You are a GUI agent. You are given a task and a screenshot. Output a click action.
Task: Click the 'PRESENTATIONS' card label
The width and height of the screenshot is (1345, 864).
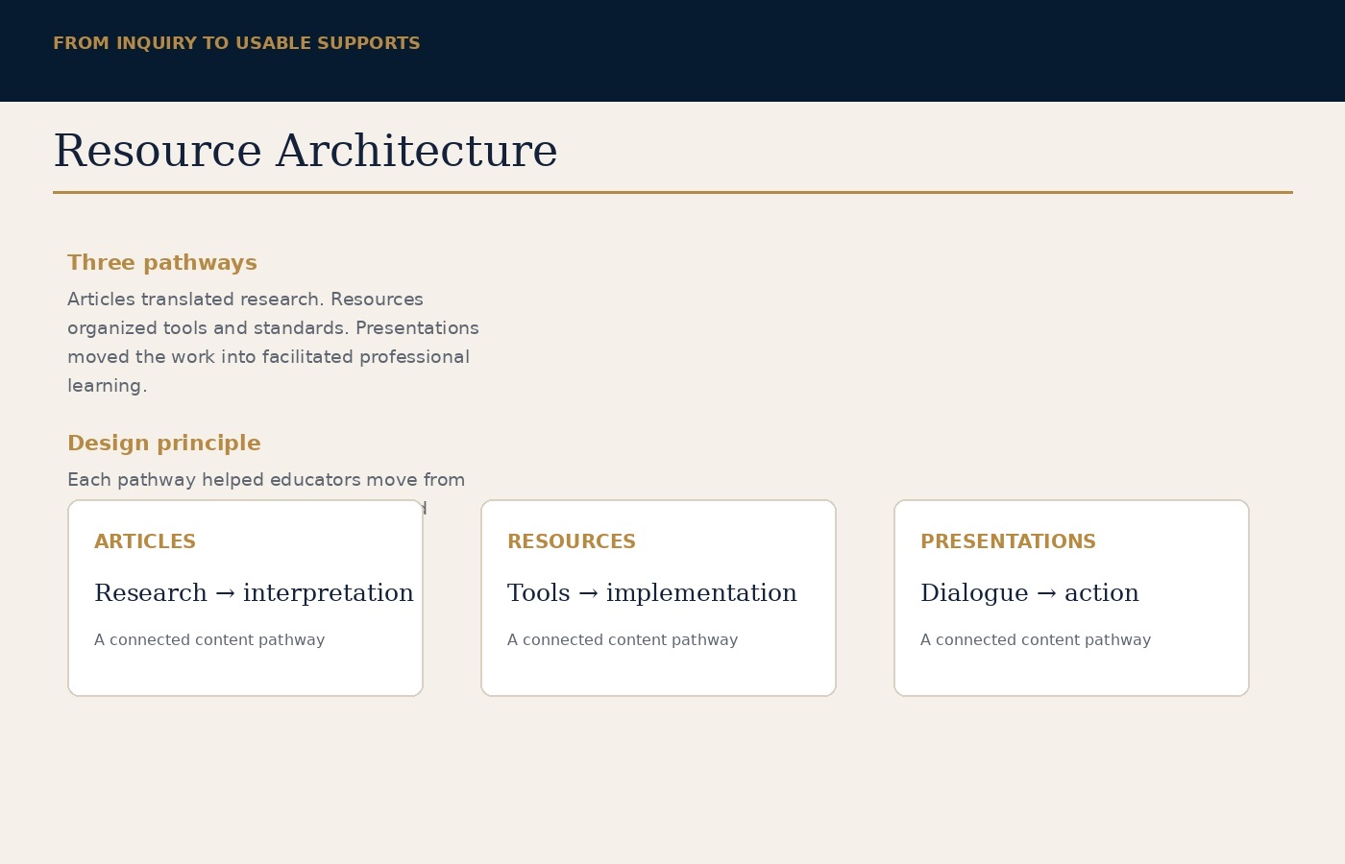click(1008, 541)
